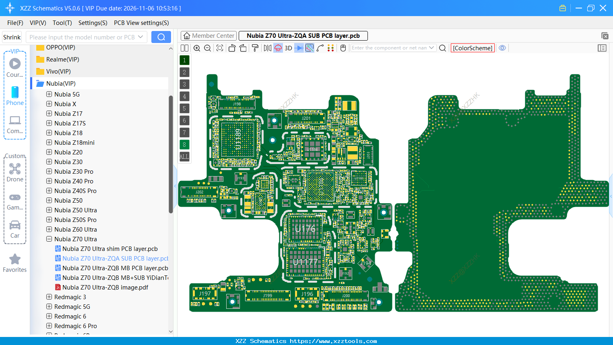Screen dimensions: 613x345
Task: Open the split view layout icon
Action: pos(184,48)
